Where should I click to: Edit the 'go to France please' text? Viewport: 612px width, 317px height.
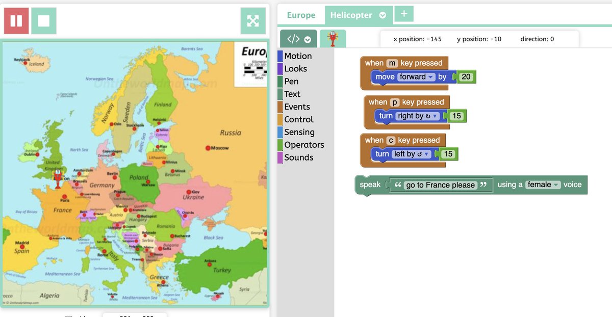click(x=441, y=185)
